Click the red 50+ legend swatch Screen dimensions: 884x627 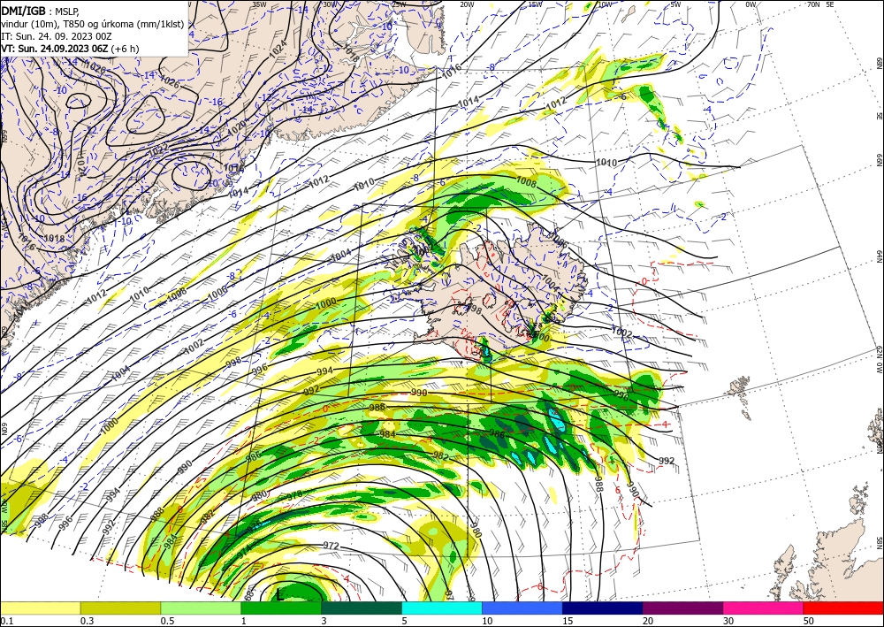pos(843,608)
